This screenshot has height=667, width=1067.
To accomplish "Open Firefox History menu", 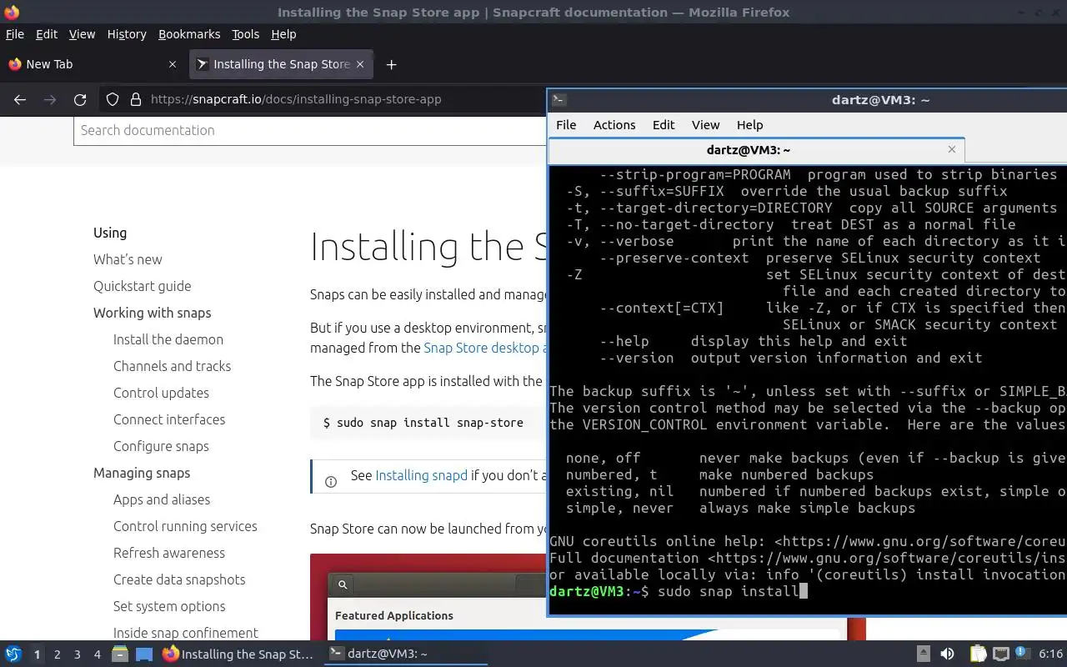I will pos(127,34).
